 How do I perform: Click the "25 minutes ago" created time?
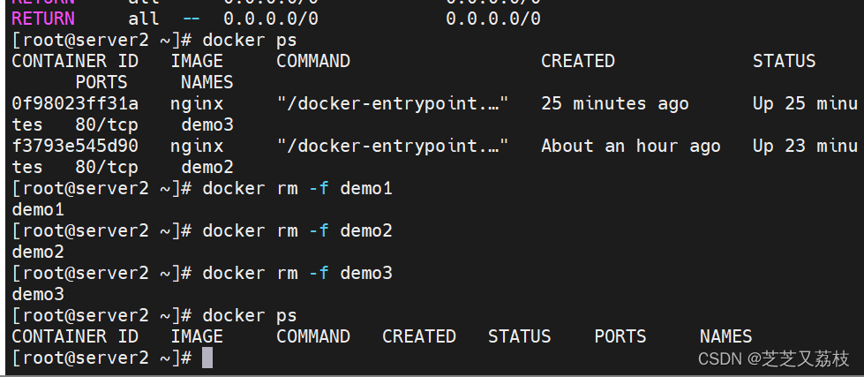tap(614, 103)
